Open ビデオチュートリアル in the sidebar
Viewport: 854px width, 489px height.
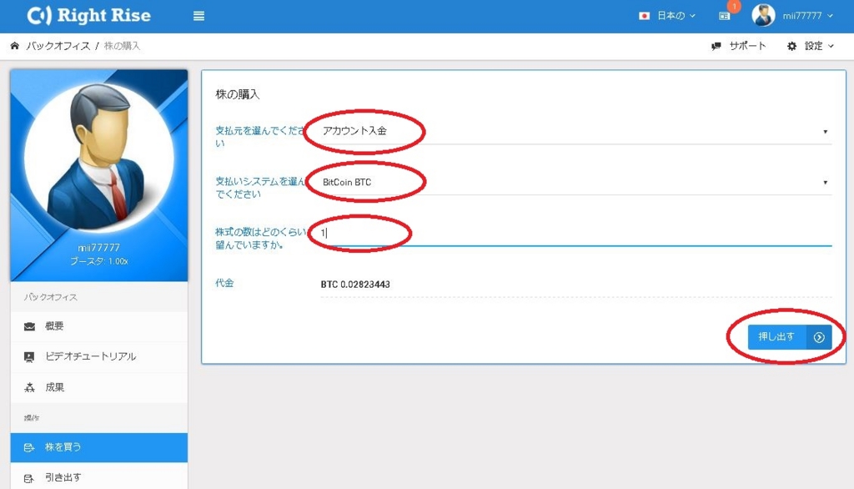click(x=99, y=357)
